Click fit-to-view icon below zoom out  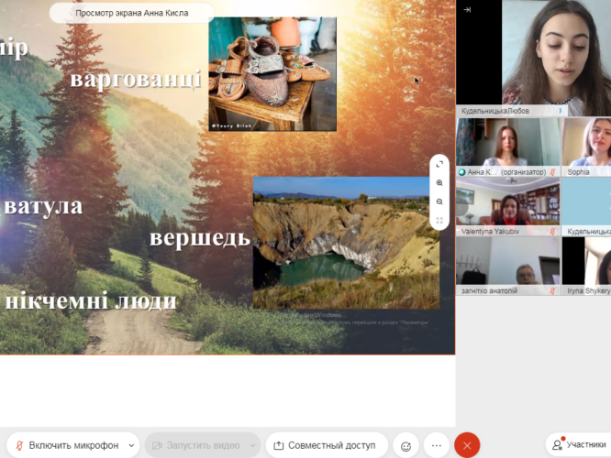click(x=439, y=220)
